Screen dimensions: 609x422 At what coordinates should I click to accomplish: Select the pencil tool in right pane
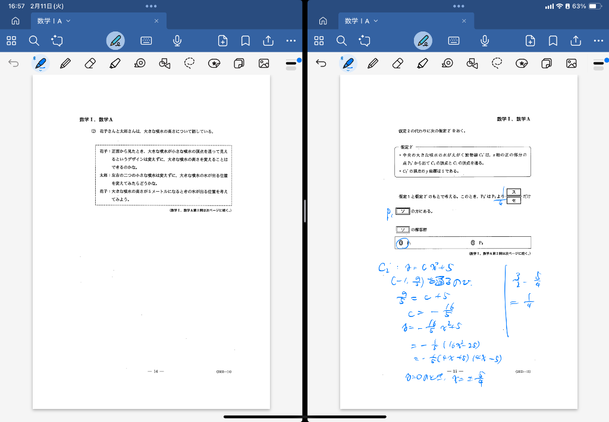[x=373, y=64]
